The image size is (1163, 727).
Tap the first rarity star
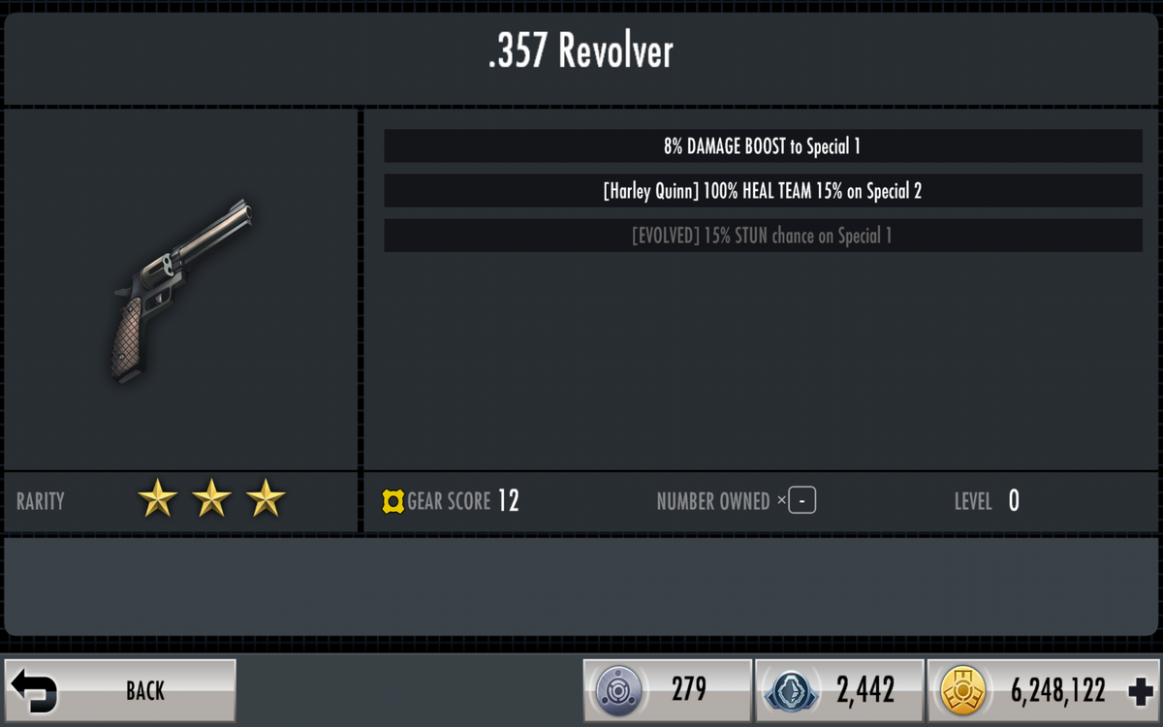[x=157, y=499]
